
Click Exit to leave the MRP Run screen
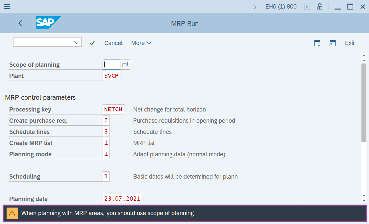pos(350,43)
